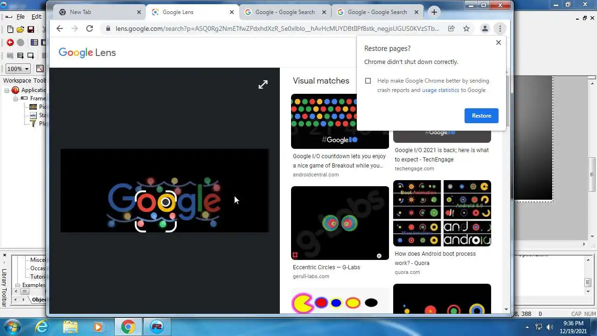Click the grey frame icon in Fusion's third toolbar row
The image size is (597, 336).
coord(10,56)
